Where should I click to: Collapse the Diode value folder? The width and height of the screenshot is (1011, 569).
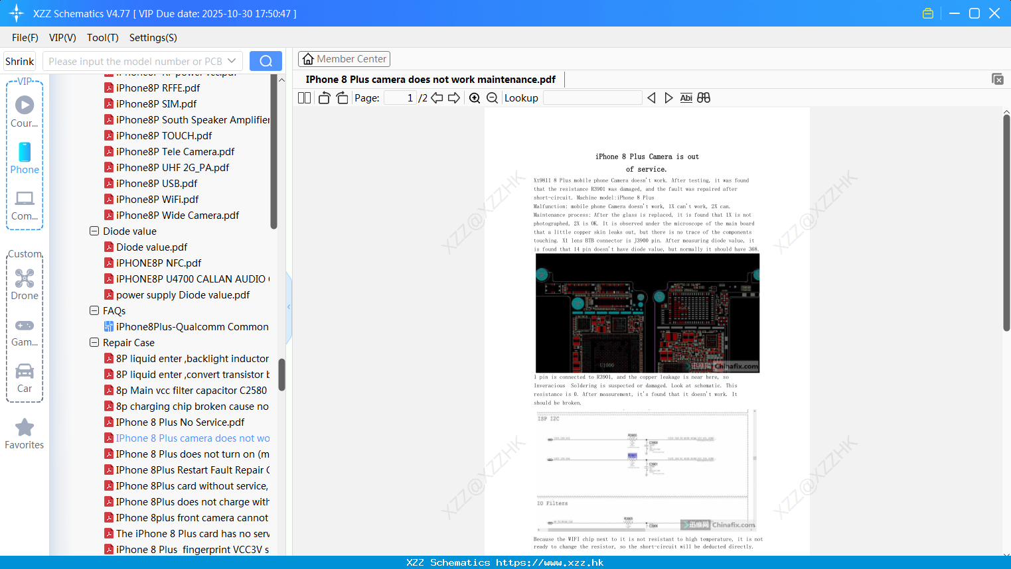click(x=94, y=231)
